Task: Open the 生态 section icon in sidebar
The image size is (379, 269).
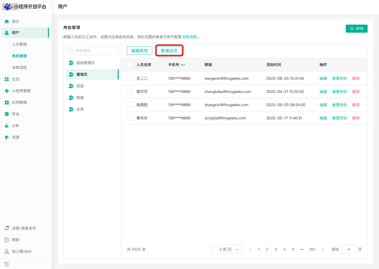Action: pyautogui.click(x=7, y=79)
